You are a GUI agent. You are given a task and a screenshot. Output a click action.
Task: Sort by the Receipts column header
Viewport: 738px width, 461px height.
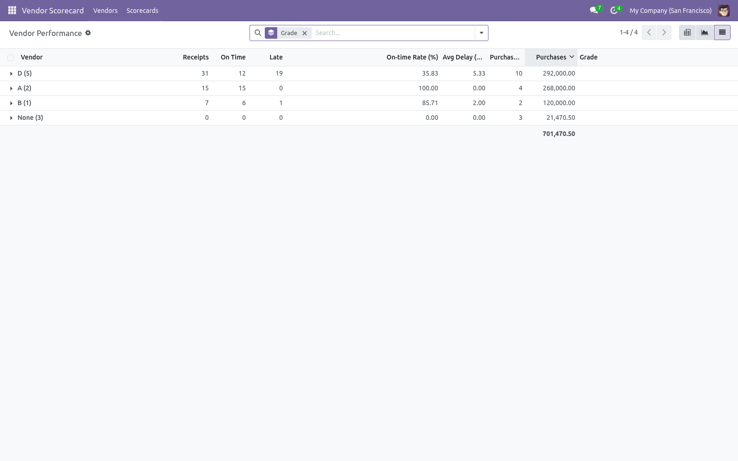[x=196, y=57]
